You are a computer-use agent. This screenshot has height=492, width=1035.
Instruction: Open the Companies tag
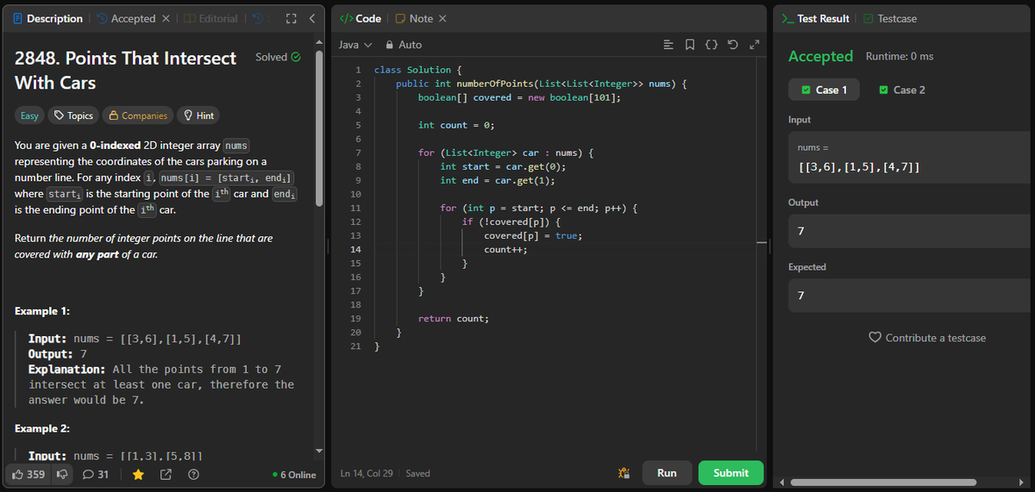(136, 115)
